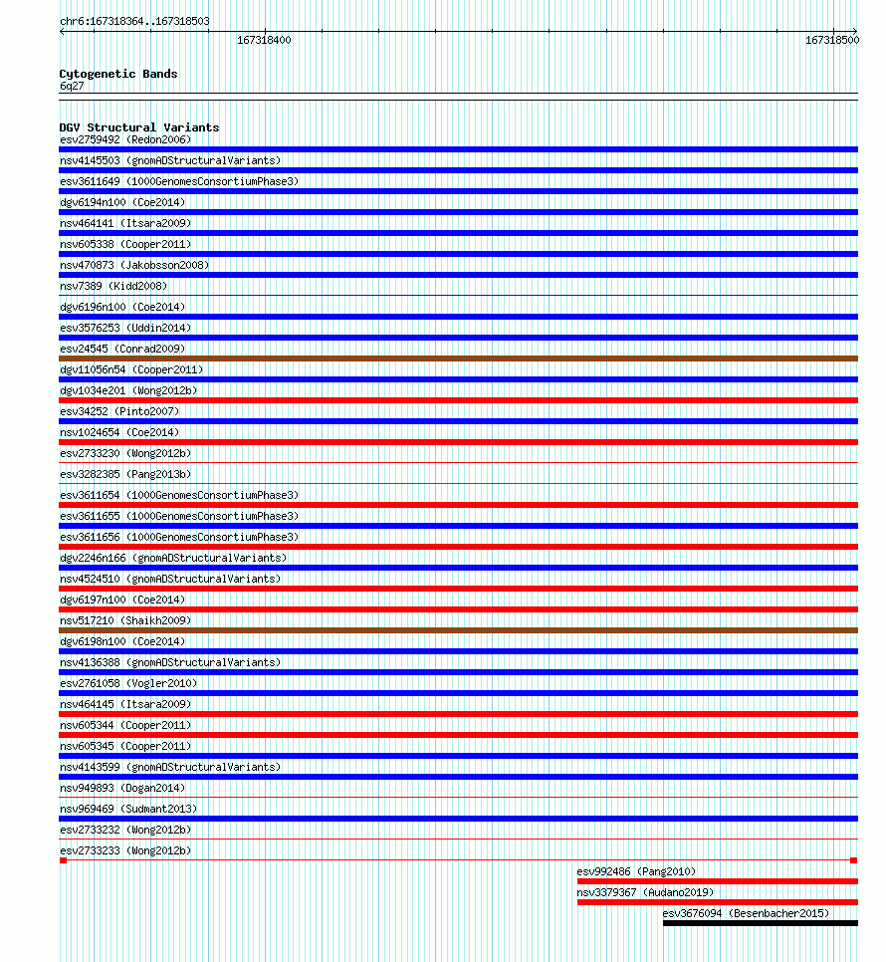Click the red esv992486 variant bar
This screenshot has width=886, height=962.
point(718,881)
